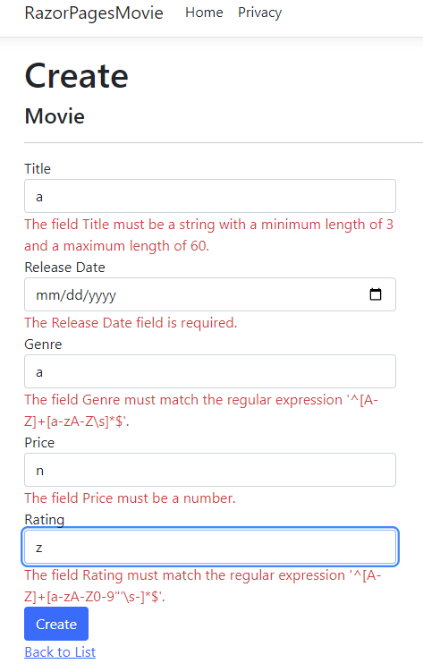Click inside the Rating input field
423x672 pixels.
coord(210,547)
